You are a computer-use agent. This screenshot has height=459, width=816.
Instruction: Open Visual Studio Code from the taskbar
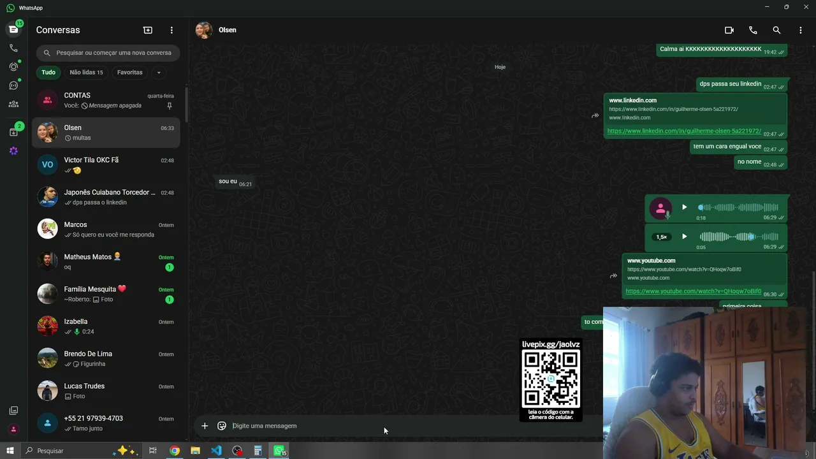216,451
